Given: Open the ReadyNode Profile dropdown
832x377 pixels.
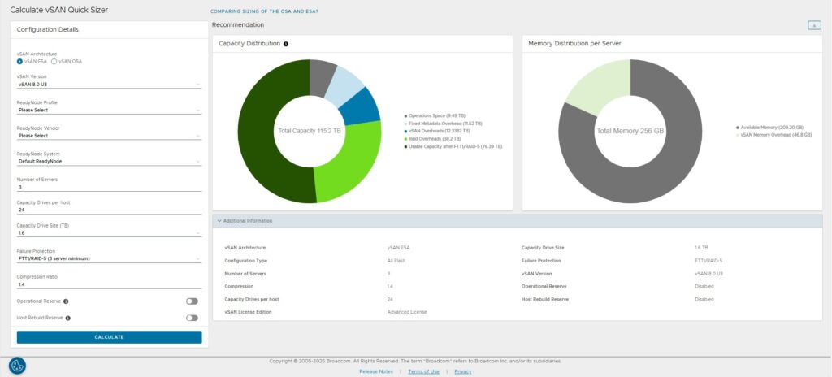Looking at the screenshot, I should click(110, 110).
